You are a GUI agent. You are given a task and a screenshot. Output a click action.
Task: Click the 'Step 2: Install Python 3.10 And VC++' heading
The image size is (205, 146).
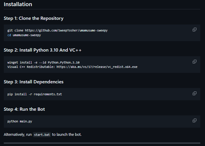(x=43, y=50)
